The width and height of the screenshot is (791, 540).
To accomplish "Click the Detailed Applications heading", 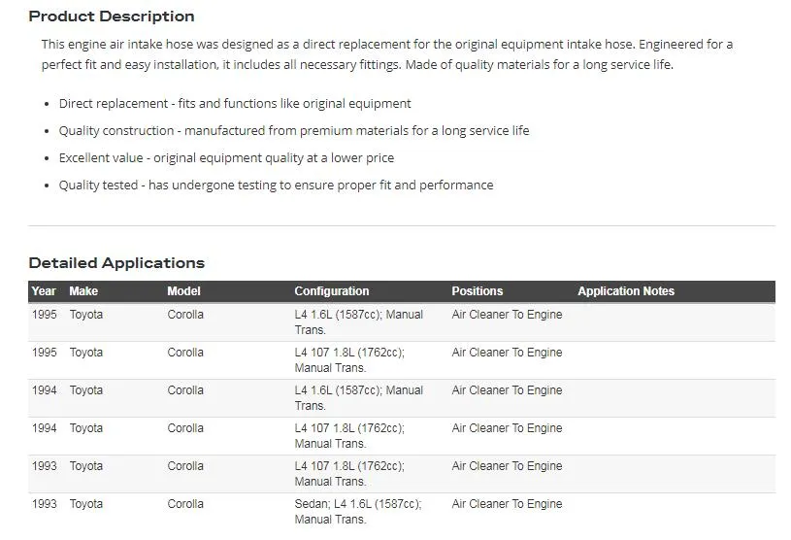I will pos(116,263).
